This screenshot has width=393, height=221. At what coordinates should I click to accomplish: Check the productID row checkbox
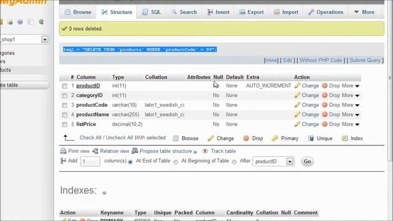(64, 86)
